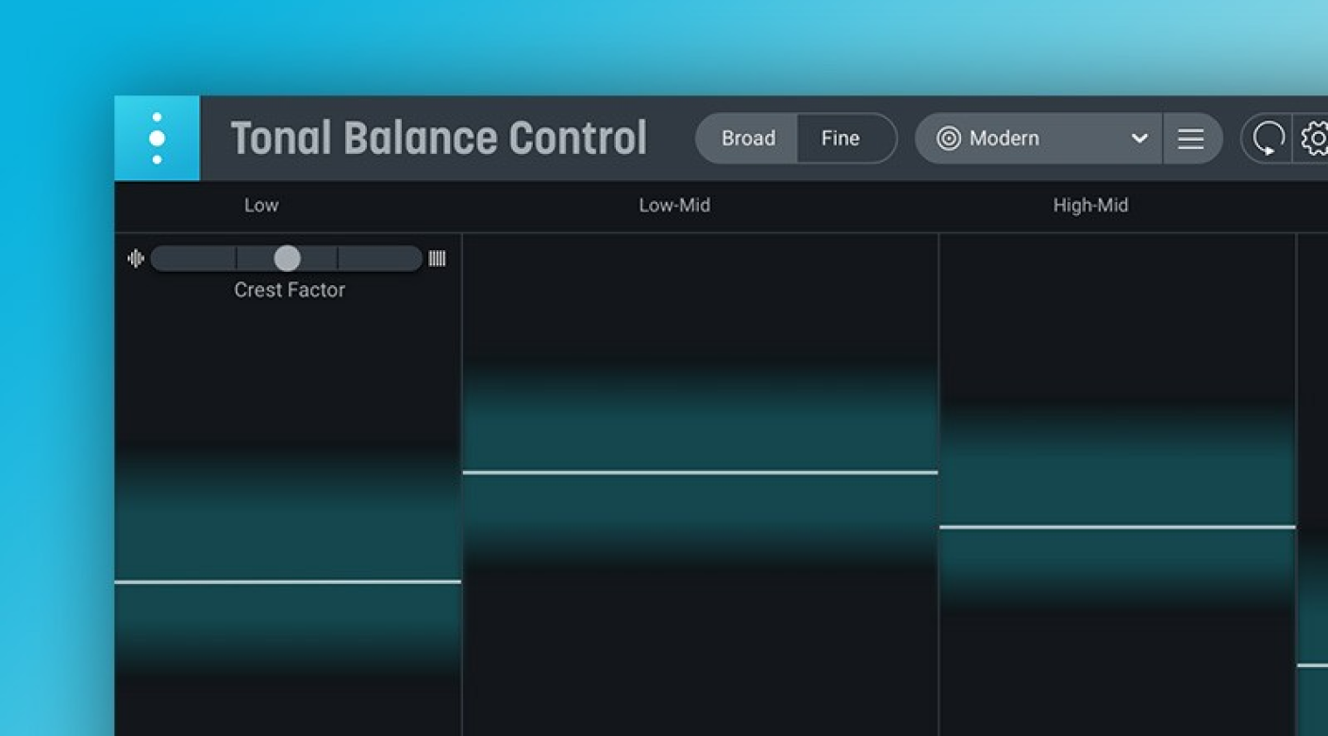Viewport: 1328px width, 736px height.
Task: Open the hamburger preset menu
Action: pyautogui.click(x=1190, y=139)
